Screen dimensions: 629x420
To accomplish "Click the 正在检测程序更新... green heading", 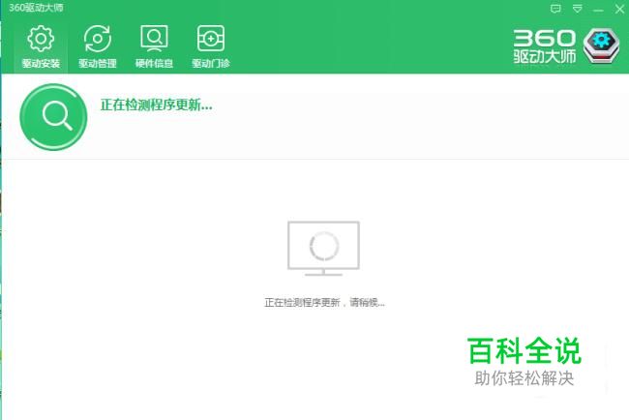I will coord(157,105).
